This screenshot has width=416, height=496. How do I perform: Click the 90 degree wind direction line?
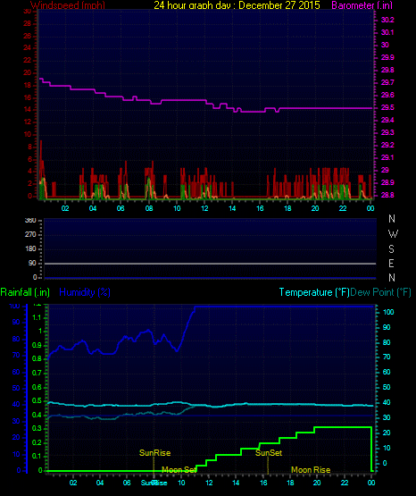tap(210, 264)
